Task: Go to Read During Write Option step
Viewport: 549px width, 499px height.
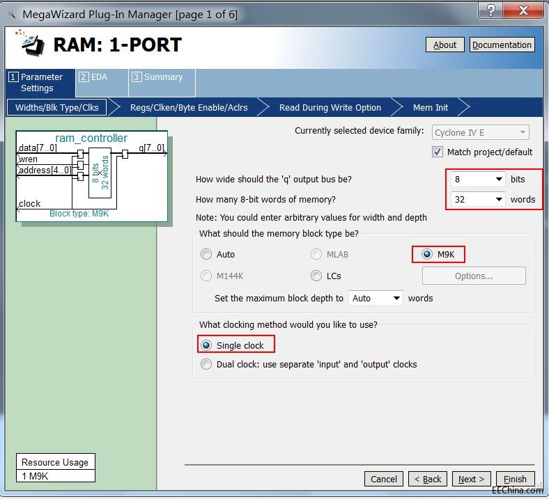Action: click(330, 107)
